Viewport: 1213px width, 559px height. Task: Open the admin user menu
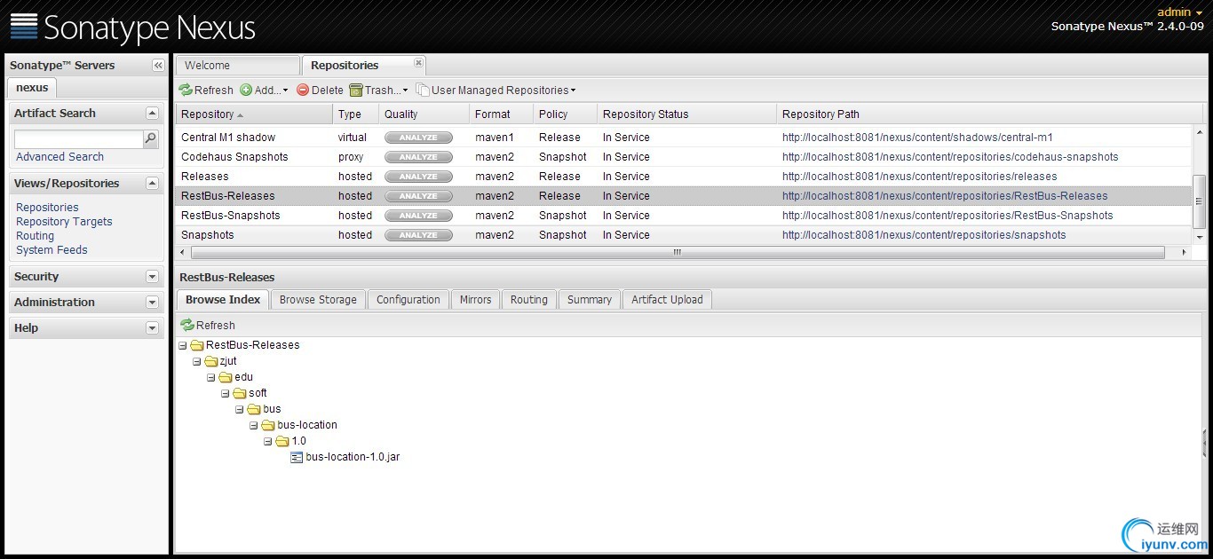click(x=1180, y=12)
